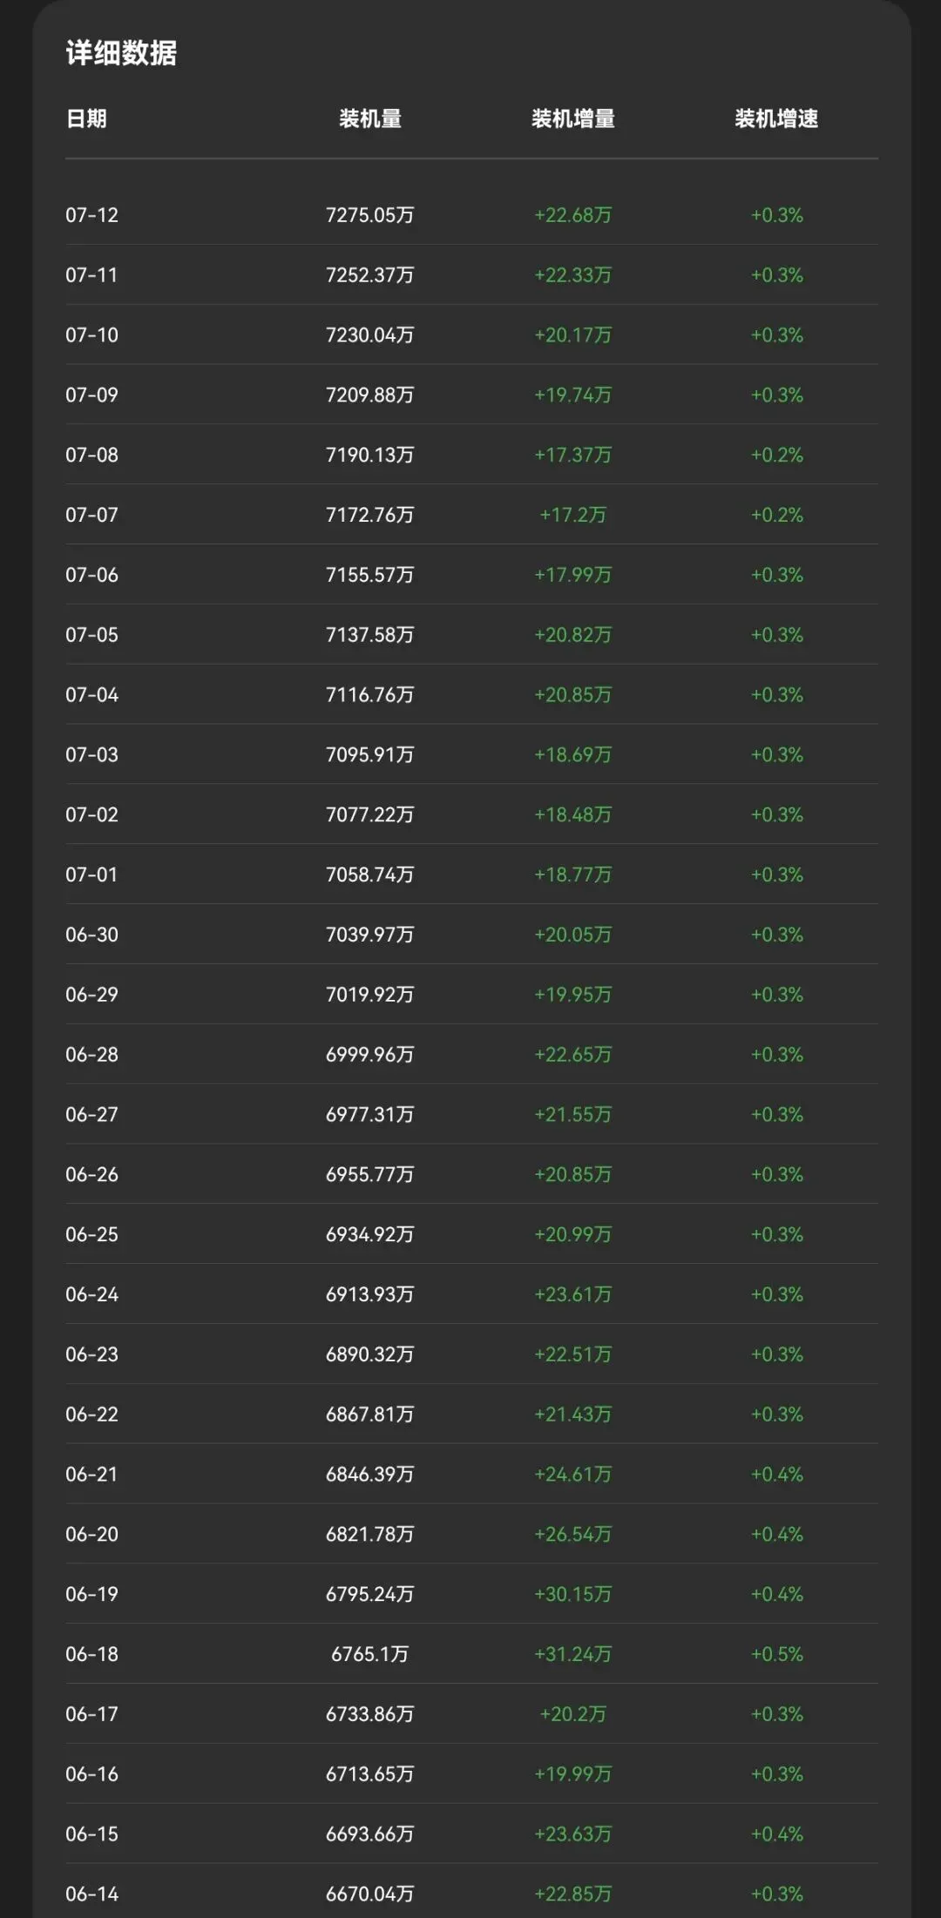Screen dimensions: 941x1918
Task: Click increment value +31.24万
Action: click(x=573, y=1654)
